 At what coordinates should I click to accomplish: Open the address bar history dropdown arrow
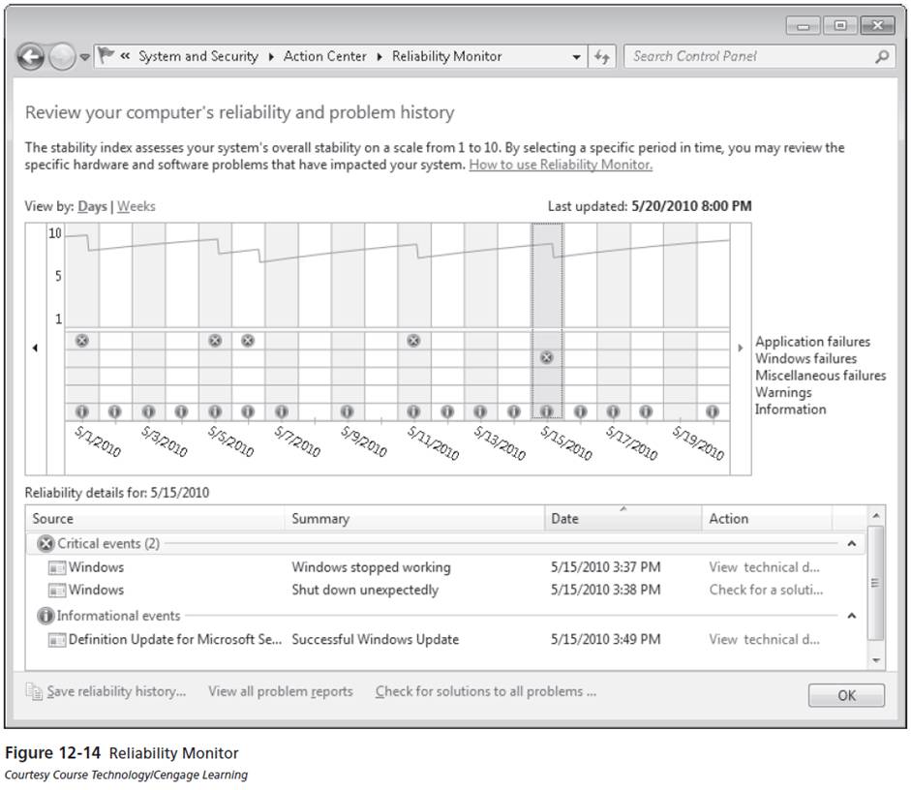(576, 57)
